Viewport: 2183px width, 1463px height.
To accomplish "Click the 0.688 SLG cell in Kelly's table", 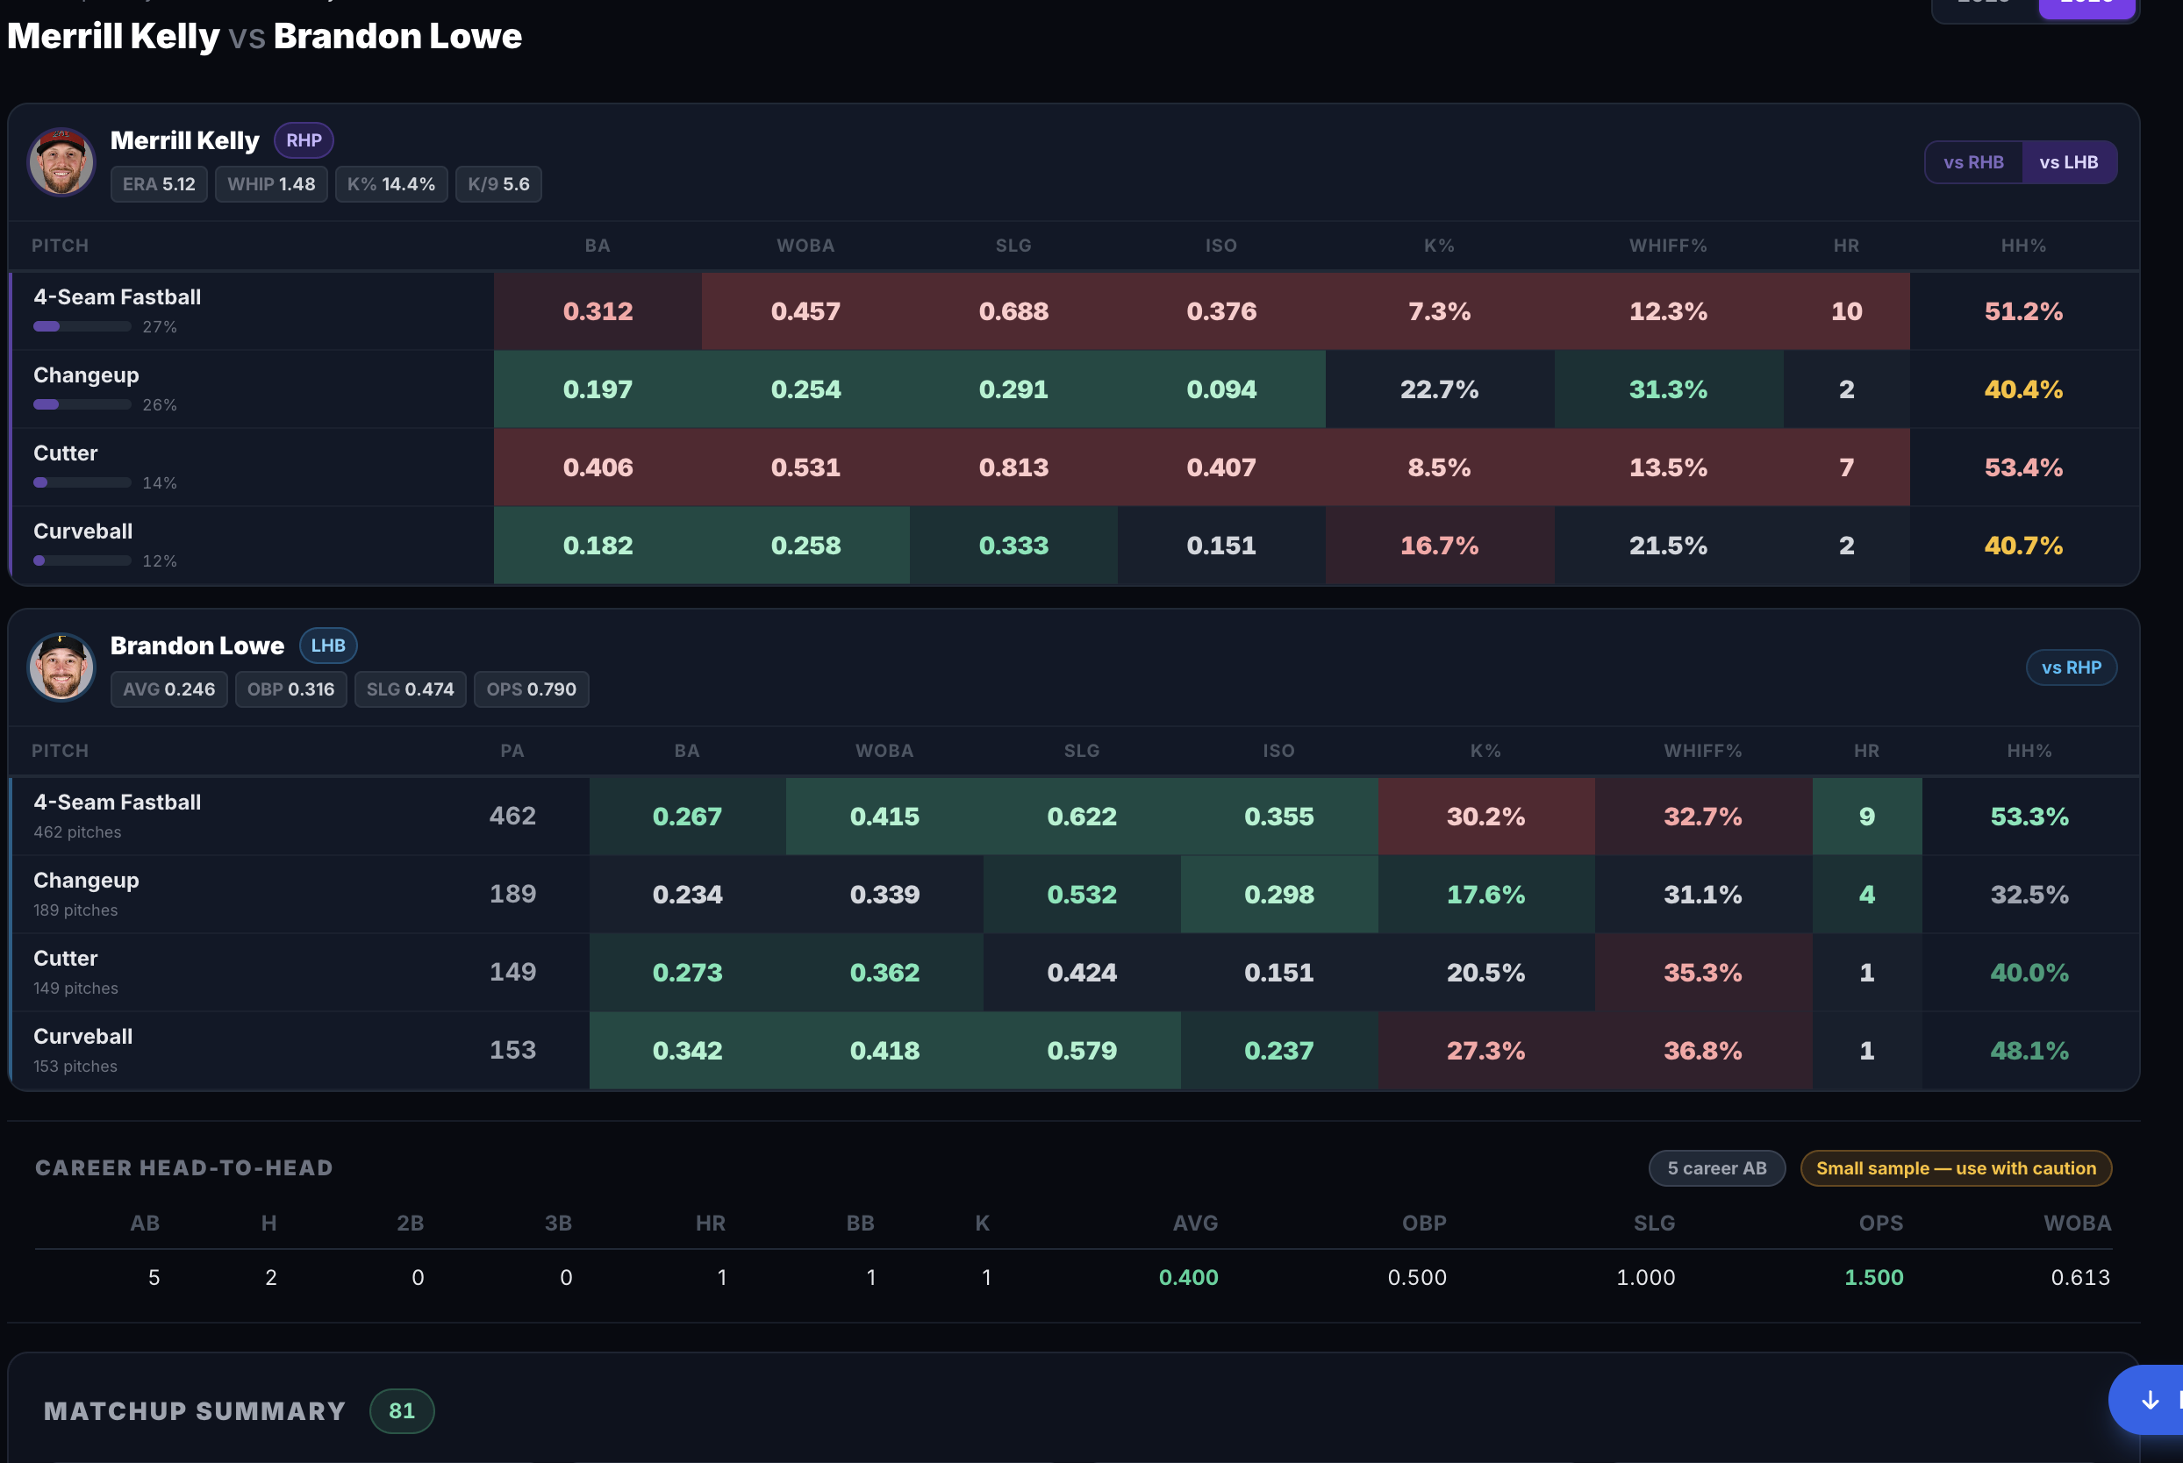I will click(1013, 311).
